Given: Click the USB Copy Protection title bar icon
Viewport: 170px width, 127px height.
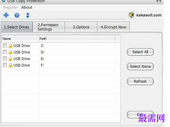Looking at the screenshot, I should [x=4, y=1].
